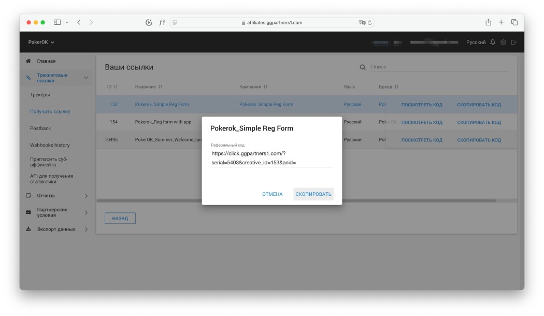
Task: Click the ID 154 cell
Action: [113, 122]
